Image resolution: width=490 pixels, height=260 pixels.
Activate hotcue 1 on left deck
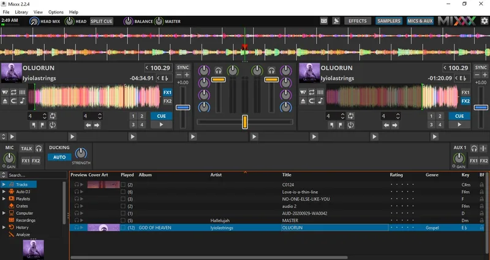pos(133,116)
